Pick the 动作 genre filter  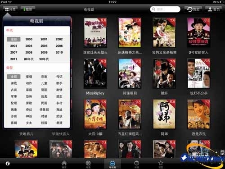click(29, 83)
